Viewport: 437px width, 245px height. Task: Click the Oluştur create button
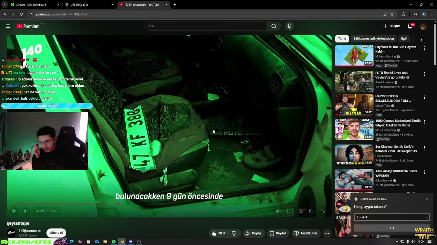point(391,26)
